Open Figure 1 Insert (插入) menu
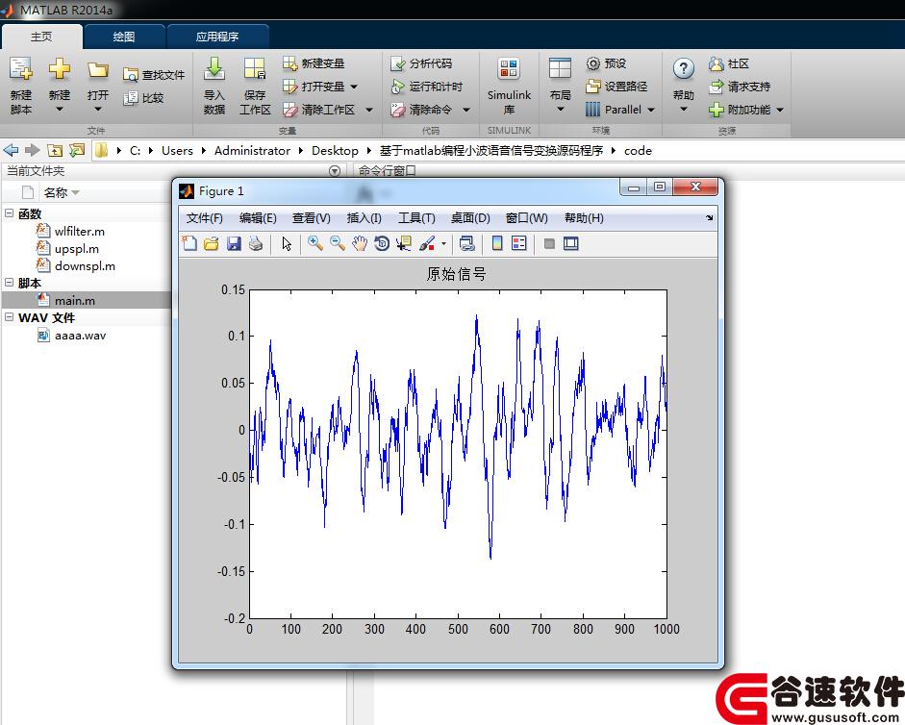Viewport: 905px width, 725px height. pyautogui.click(x=364, y=218)
